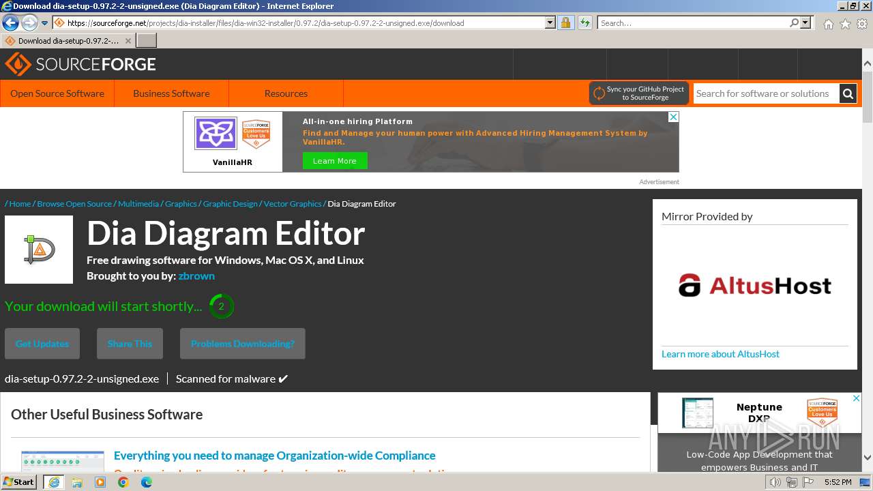Open File Explorer from the taskbar
Screen dimensions: 873x491
point(77,482)
